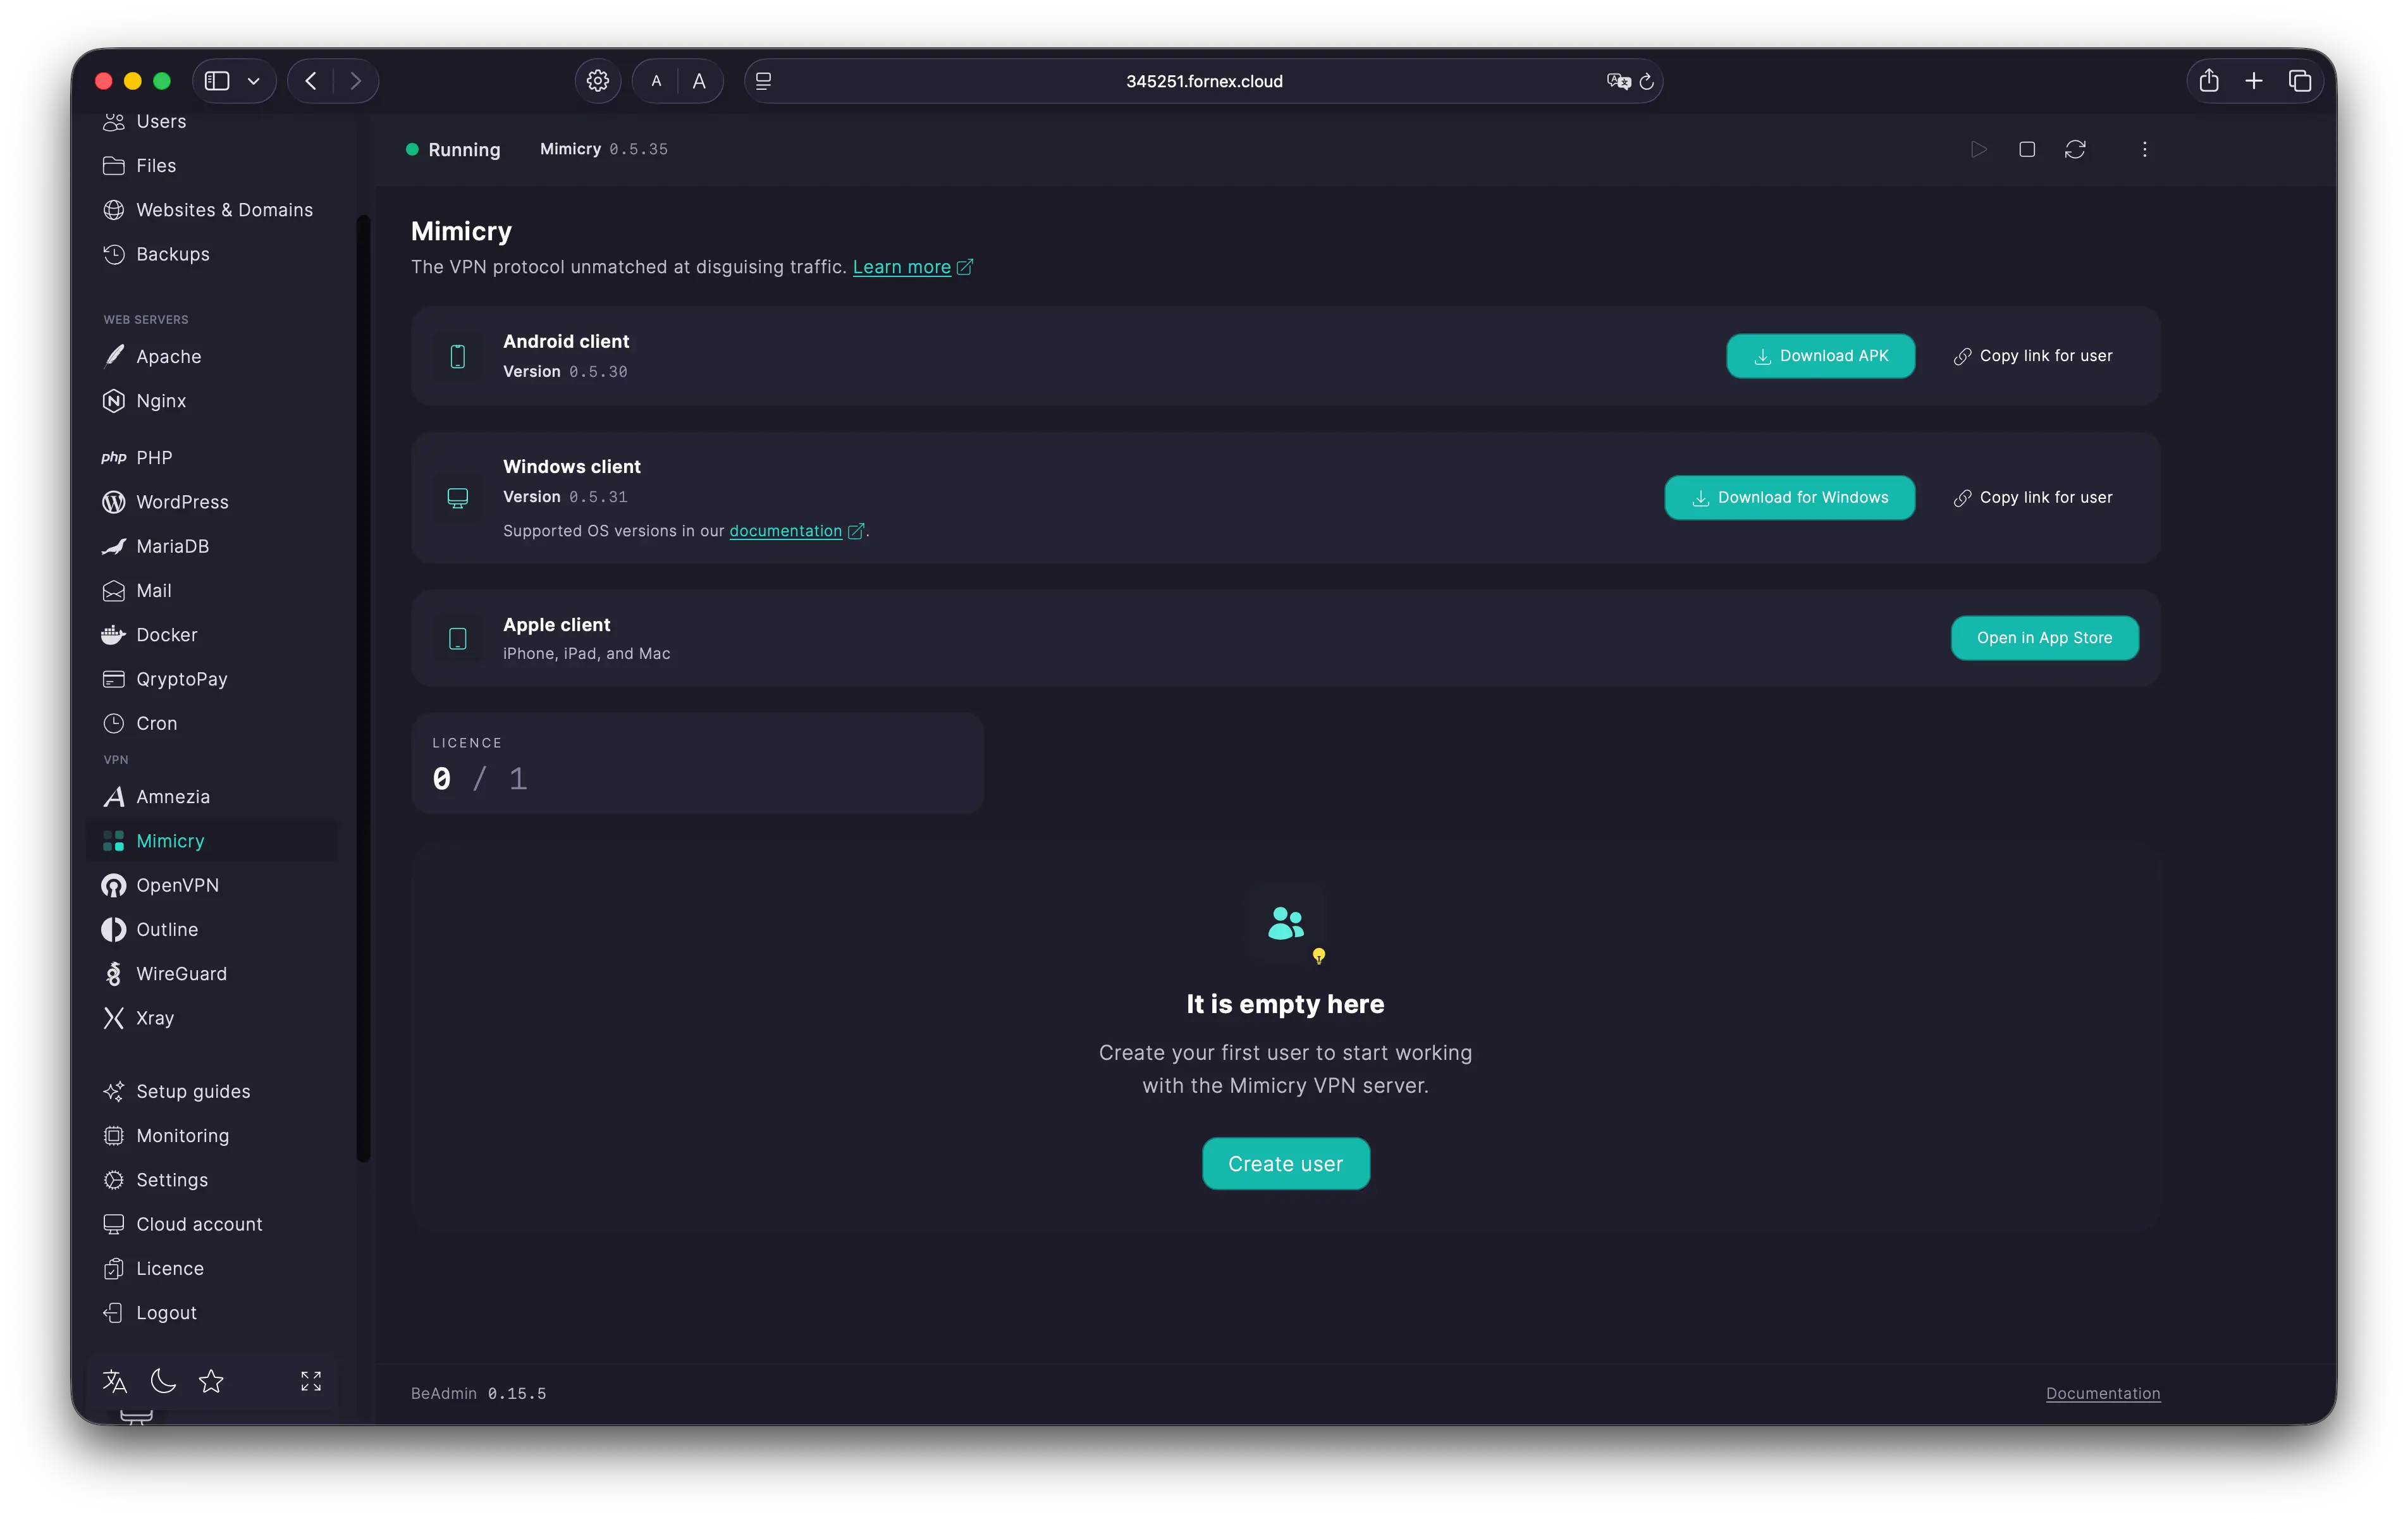Viewport: 2408px width, 1519px height.
Task: Click the Safari forward arrow
Action: (x=355, y=81)
